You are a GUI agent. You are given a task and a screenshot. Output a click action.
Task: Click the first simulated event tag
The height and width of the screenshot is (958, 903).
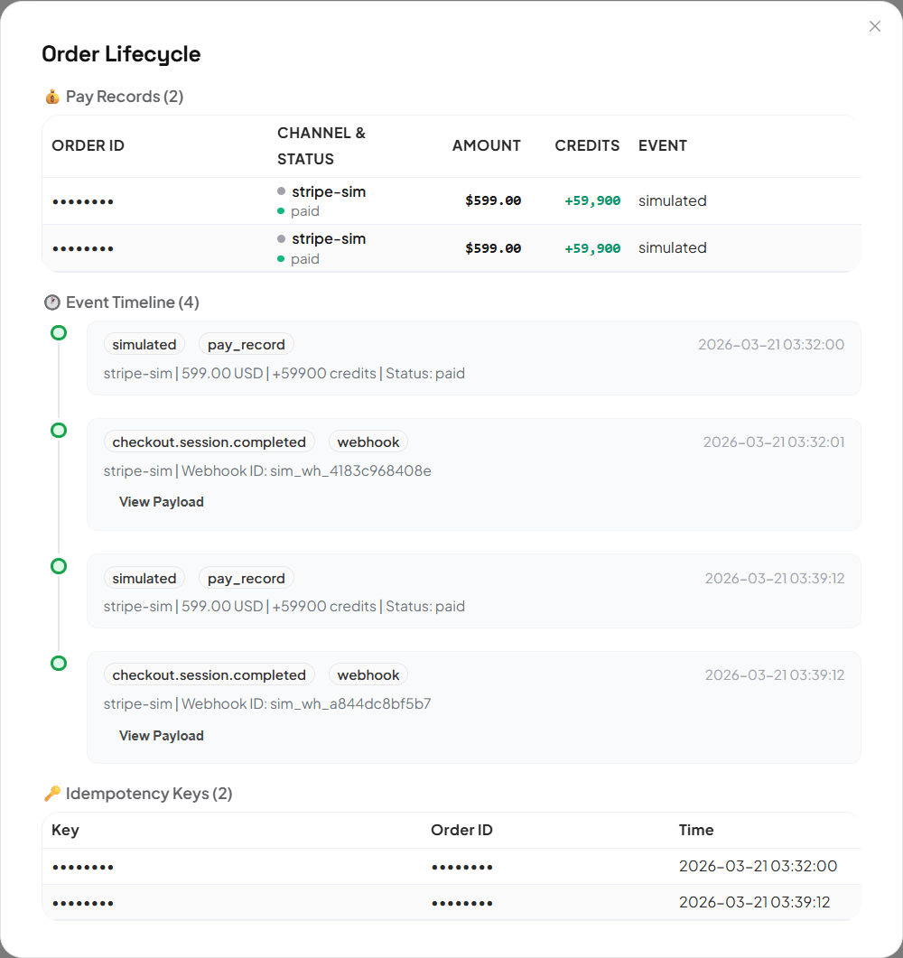pyautogui.click(x=144, y=345)
